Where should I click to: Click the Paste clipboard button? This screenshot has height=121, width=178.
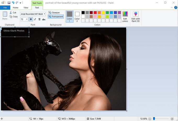pos(5,16)
